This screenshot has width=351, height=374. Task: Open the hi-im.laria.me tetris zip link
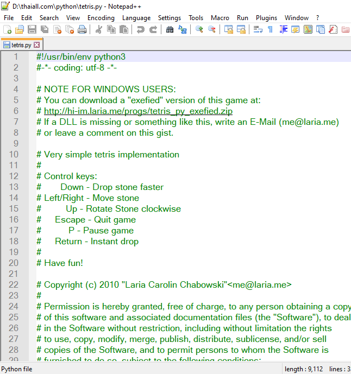pos(138,111)
